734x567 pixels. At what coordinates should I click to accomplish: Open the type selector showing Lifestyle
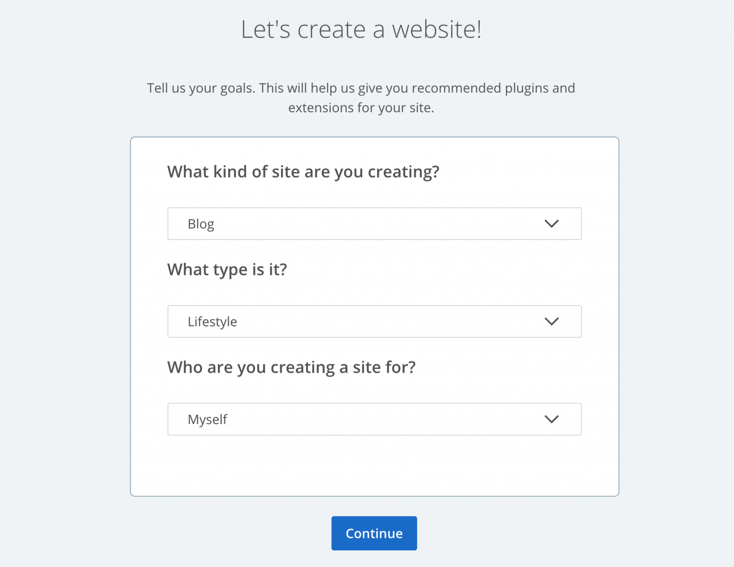pyautogui.click(x=374, y=321)
